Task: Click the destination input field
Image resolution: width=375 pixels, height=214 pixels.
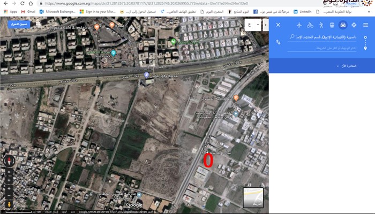Action: 322,48
